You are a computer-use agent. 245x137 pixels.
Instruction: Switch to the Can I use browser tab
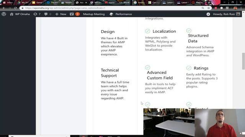point(154,3)
